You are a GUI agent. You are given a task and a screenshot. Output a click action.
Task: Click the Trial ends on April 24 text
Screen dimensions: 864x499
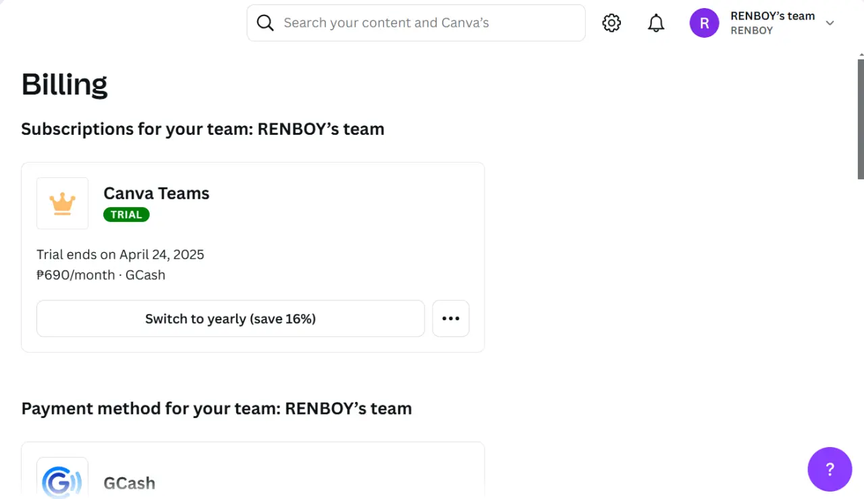click(120, 254)
